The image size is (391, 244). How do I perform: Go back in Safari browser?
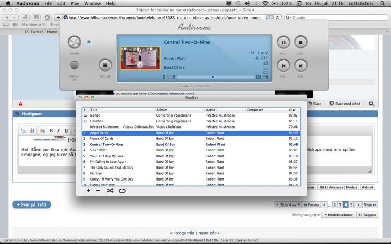7,17
